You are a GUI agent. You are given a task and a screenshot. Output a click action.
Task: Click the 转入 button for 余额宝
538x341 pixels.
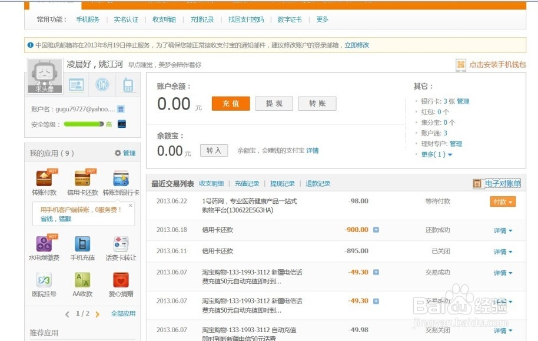[214, 150]
